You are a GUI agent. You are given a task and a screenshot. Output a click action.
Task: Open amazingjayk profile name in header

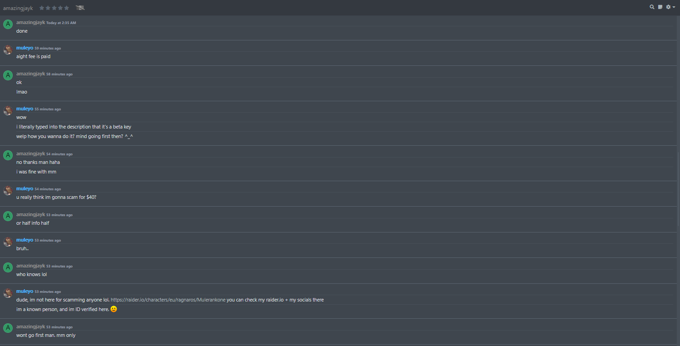click(18, 8)
